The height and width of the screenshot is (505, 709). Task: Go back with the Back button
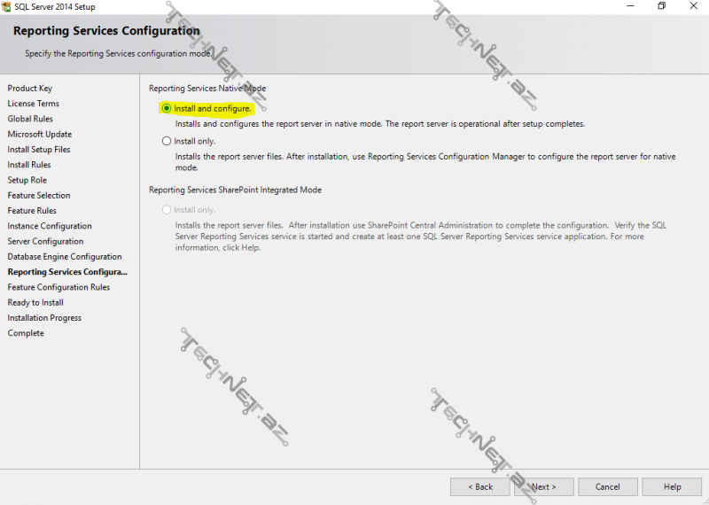point(479,486)
